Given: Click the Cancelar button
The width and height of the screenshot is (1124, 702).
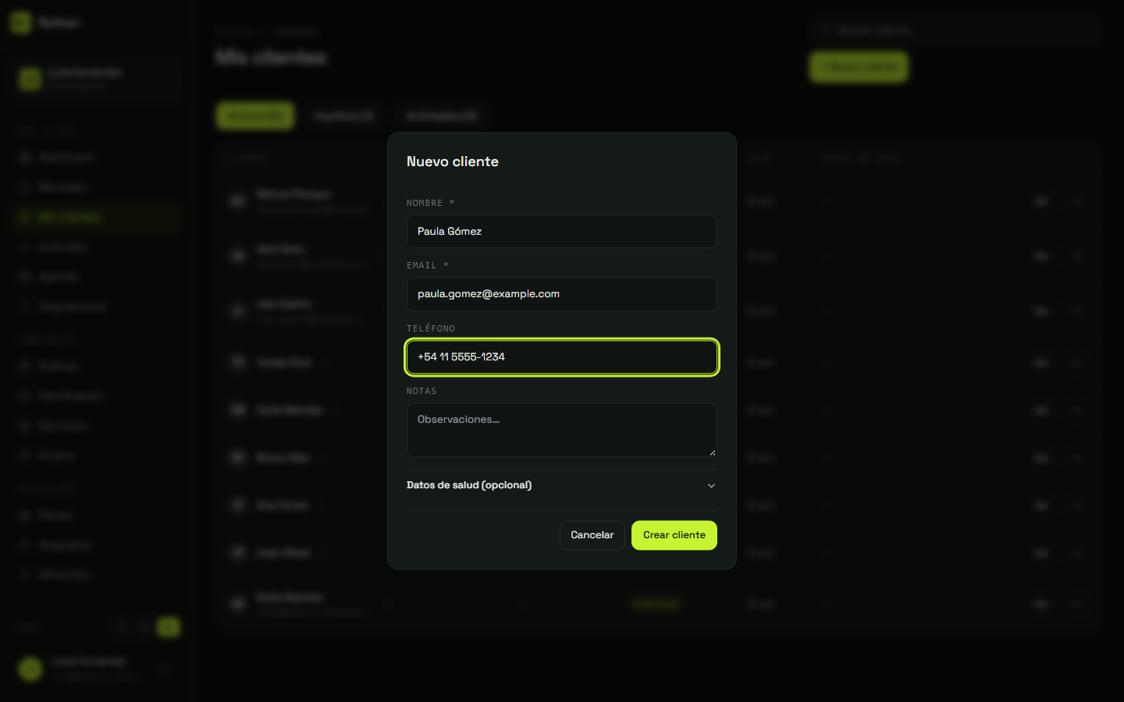Looking at the screenshot, I should coord(592,535).
